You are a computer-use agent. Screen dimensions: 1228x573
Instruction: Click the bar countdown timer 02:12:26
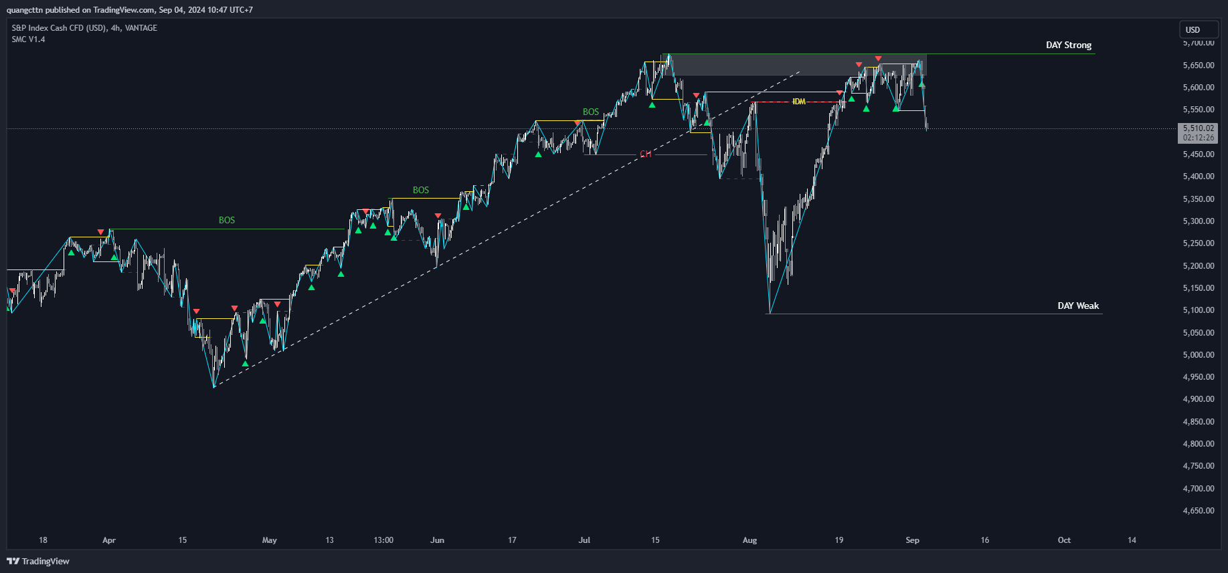pyautogui.click(x=1198, y=138)
